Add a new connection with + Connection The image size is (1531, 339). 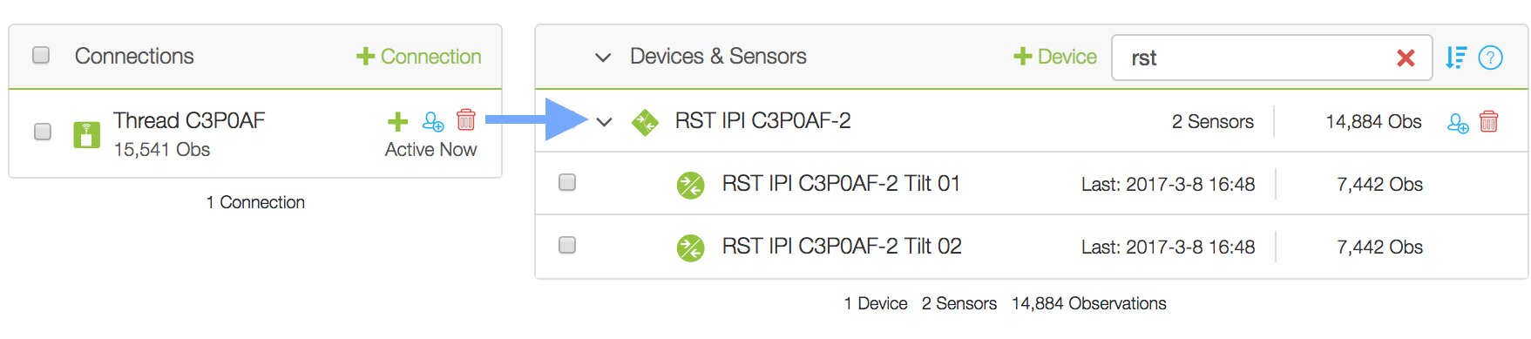tap(419, 57)
